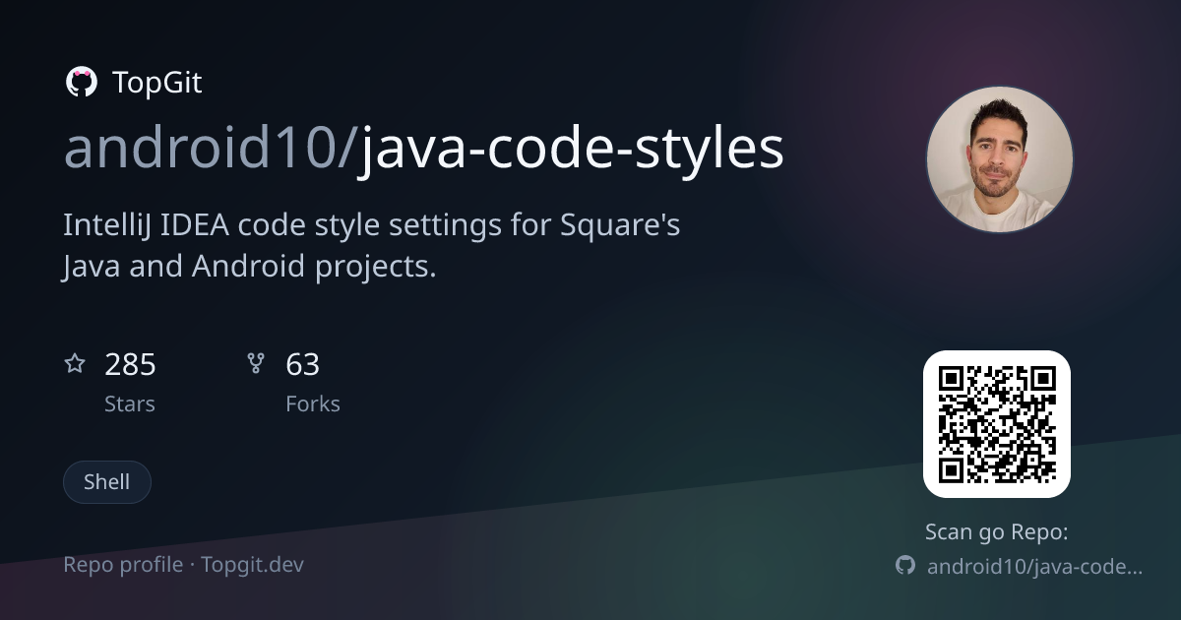Click the android10/java-code... repo link

point(1034,567)
